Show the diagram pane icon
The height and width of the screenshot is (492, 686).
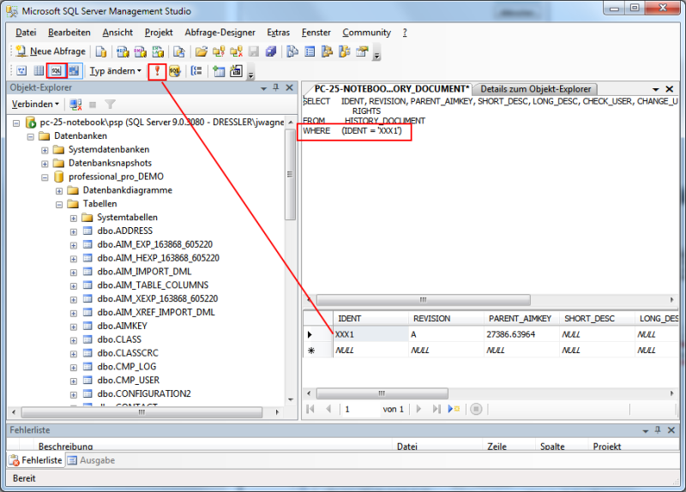click(x=21, y=70)
